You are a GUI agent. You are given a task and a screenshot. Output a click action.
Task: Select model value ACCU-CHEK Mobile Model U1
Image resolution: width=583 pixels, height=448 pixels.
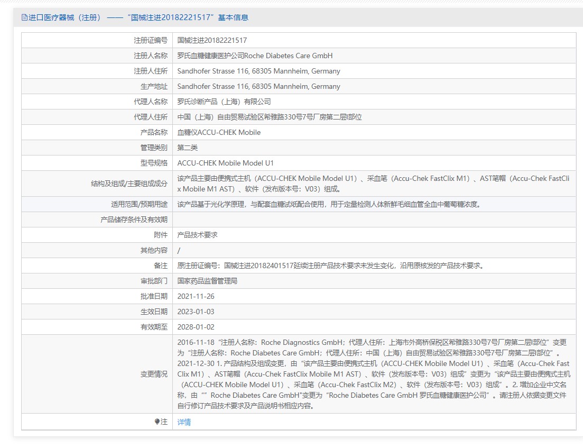225,163
